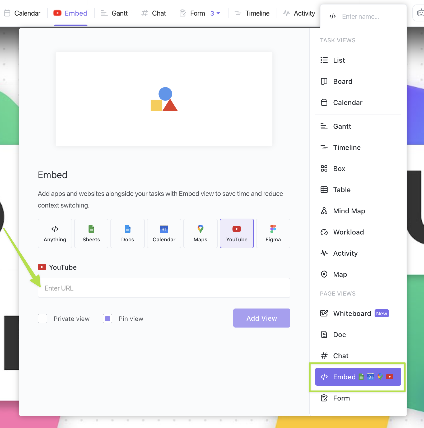
Task: Deselect the YouTube embed option
Action: pyautogui.click(x=236, y=233)
